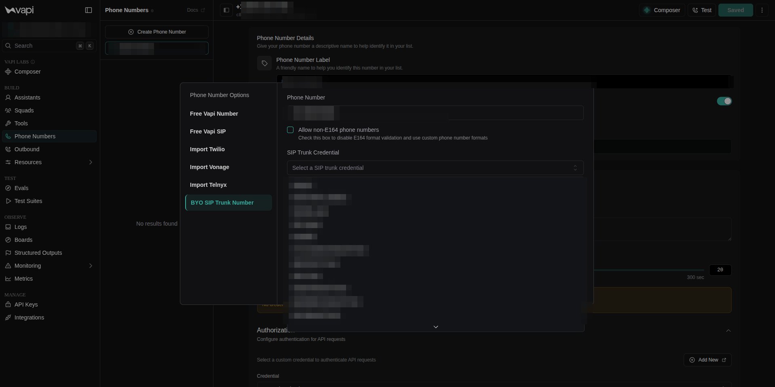Click the Vapi Labs info icon
This screenshot has height=387, width=775.
(x=33, y=62)
